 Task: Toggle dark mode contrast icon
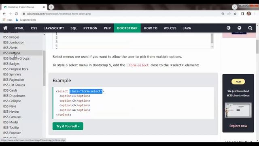(x=228, y=28)
